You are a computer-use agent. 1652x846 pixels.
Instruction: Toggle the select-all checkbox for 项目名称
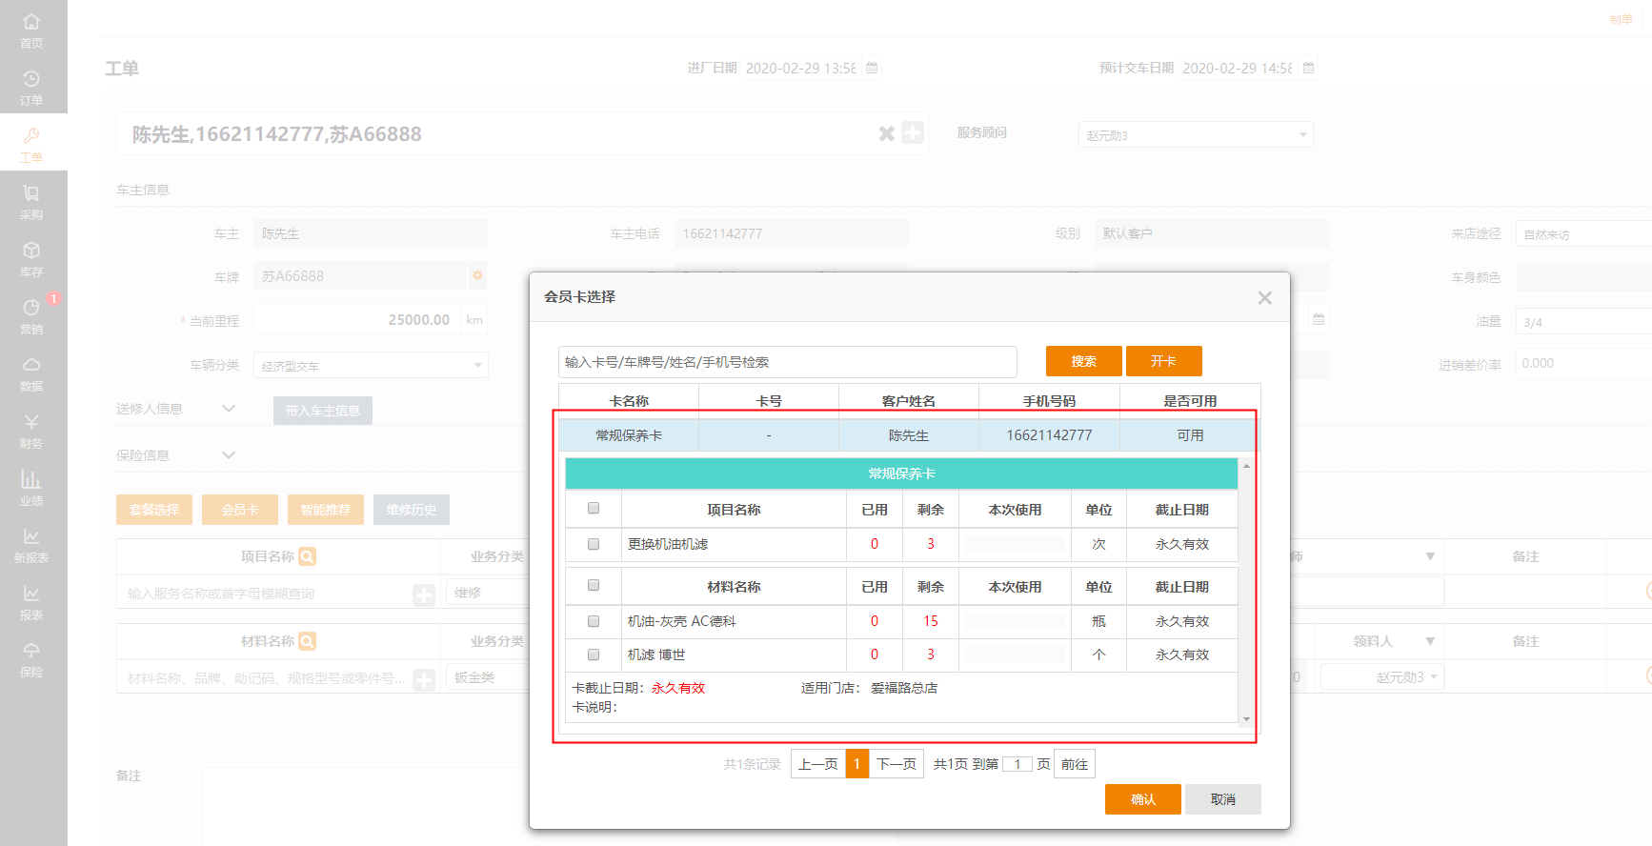coord(594,509)
